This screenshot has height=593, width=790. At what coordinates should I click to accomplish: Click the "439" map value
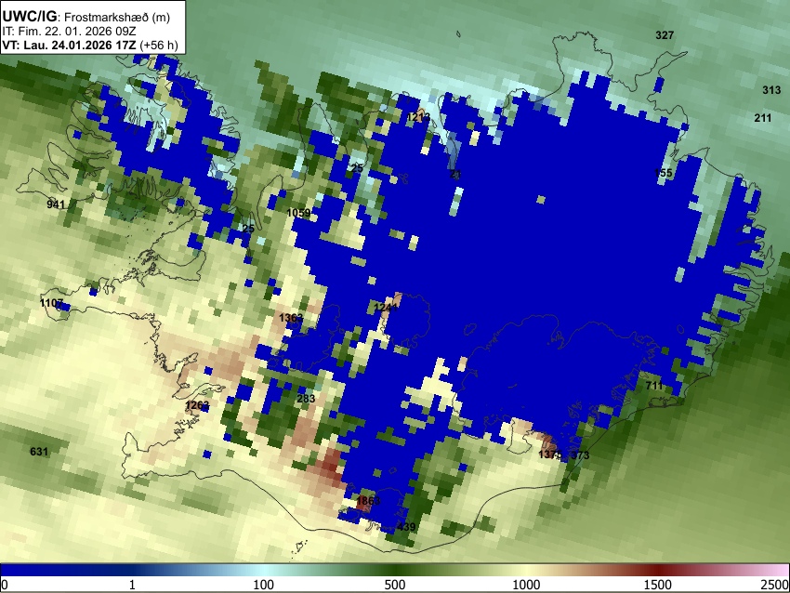pyautogui.click(x=406, y=527)
